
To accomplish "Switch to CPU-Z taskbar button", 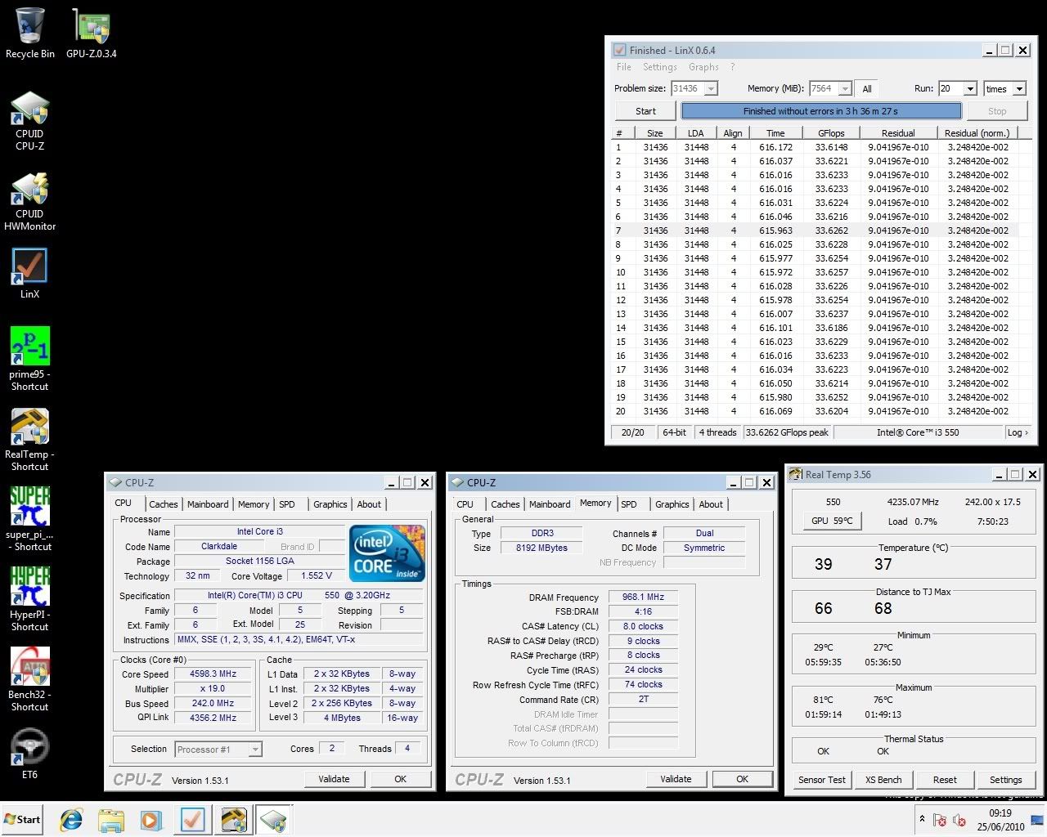I will tap(273, 820).
